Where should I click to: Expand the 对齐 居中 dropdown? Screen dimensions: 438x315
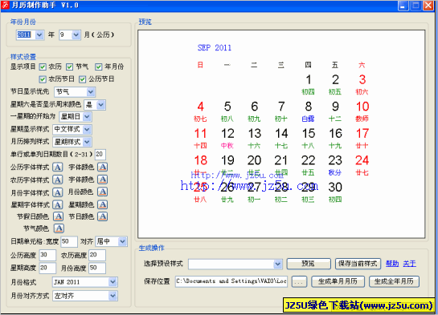tap(122, 241)
